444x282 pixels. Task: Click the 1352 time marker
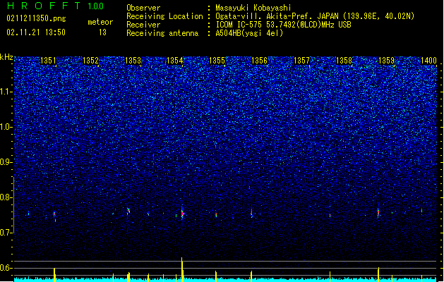pos(90,61)
